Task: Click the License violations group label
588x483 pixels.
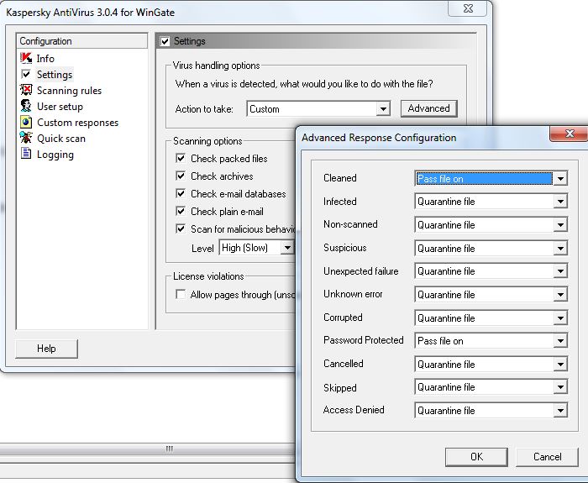Action: (x=208, y=276)
